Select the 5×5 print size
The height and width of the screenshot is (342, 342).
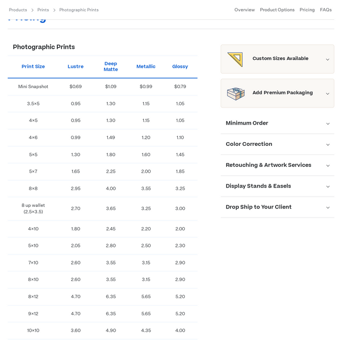pyautogui.click(x=33, y=154)
